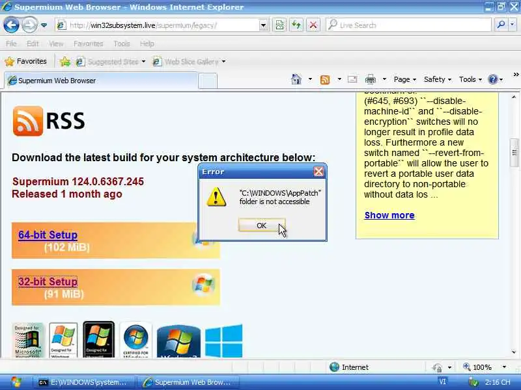The image size is (521, 390).
Task: Click the command bar overflow chevron
Action: (516, 75)
